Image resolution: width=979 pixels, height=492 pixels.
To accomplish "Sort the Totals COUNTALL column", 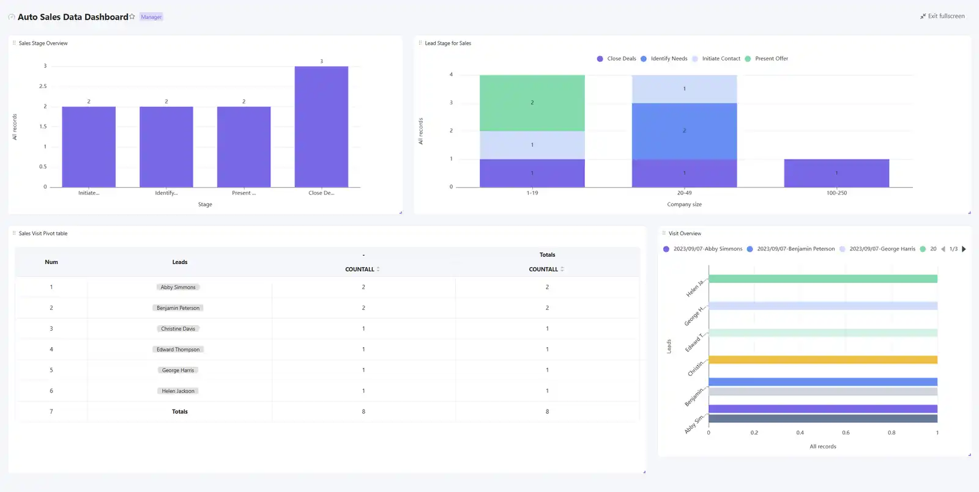I will click(x=562, y=269).
